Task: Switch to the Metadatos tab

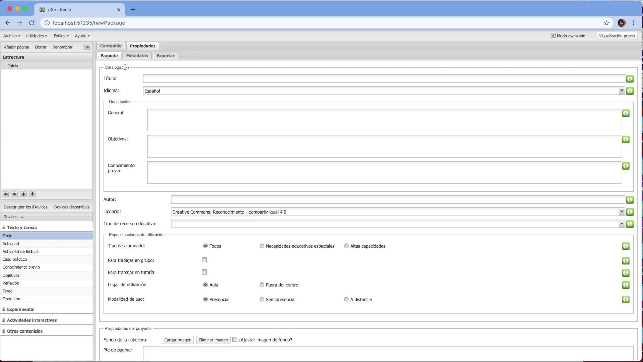Action: coord(137,56)
